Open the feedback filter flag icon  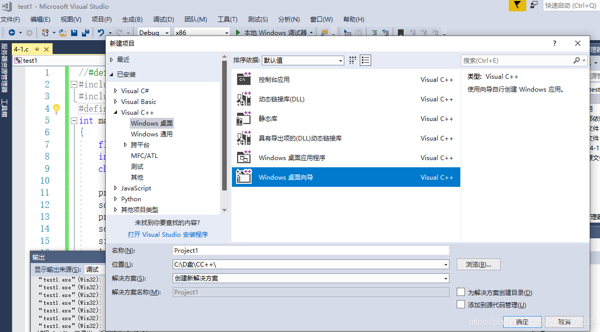pos(517,5)
